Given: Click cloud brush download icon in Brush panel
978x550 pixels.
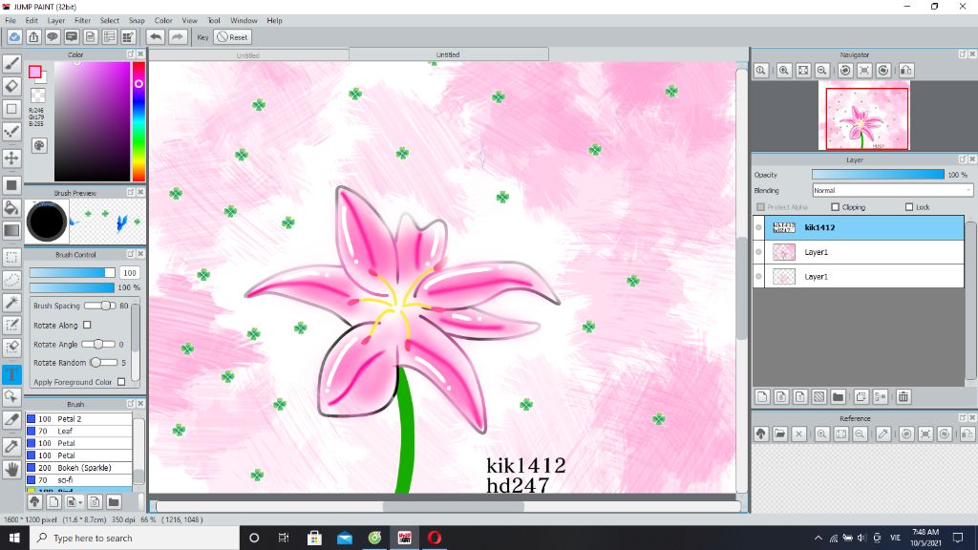Looking at the screenshot, I should click(35, 501).
